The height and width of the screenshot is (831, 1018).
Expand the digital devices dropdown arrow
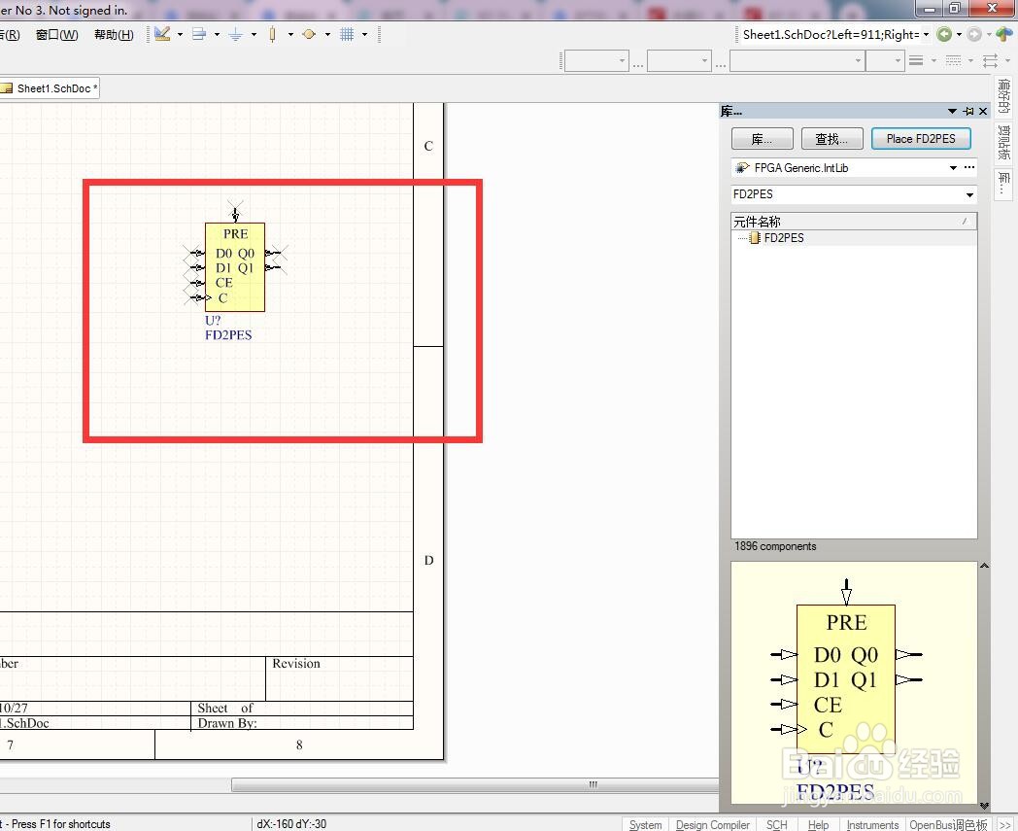click(290, 34)
